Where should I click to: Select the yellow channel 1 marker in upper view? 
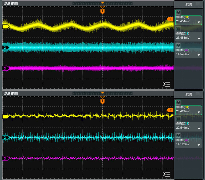6,27
